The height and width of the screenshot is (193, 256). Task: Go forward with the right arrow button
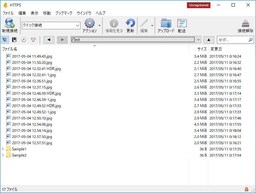62,40
